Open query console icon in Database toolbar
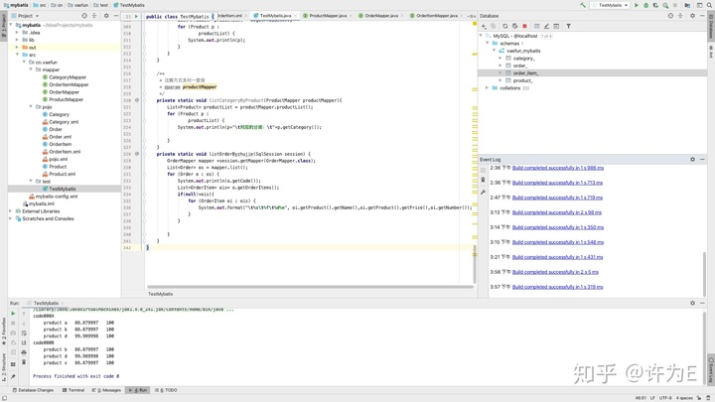Screen dimensions: 715x402 (x=556, y=26)
